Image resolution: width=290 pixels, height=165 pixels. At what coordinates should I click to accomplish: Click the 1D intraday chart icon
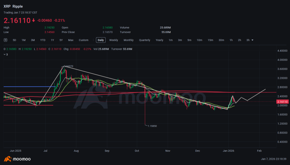[6, 40]
